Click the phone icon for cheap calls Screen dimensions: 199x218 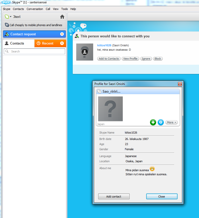[7, 25]
